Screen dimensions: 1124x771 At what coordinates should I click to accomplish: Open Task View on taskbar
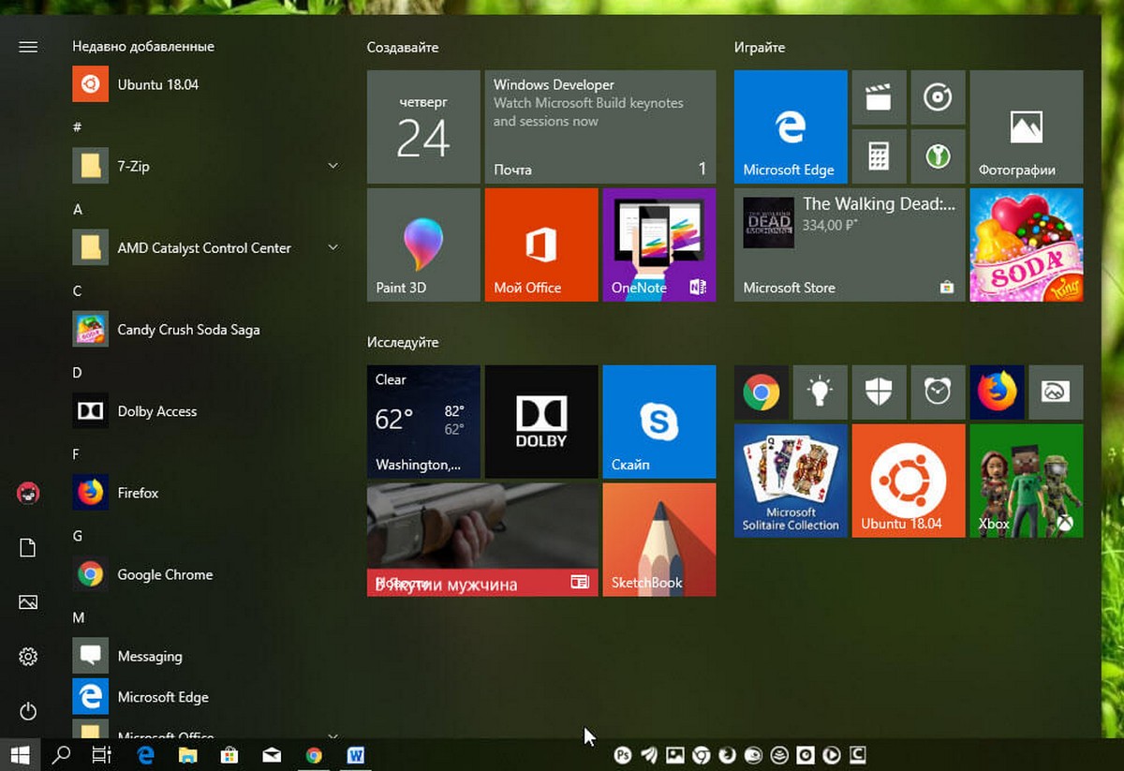click(102, 754)
